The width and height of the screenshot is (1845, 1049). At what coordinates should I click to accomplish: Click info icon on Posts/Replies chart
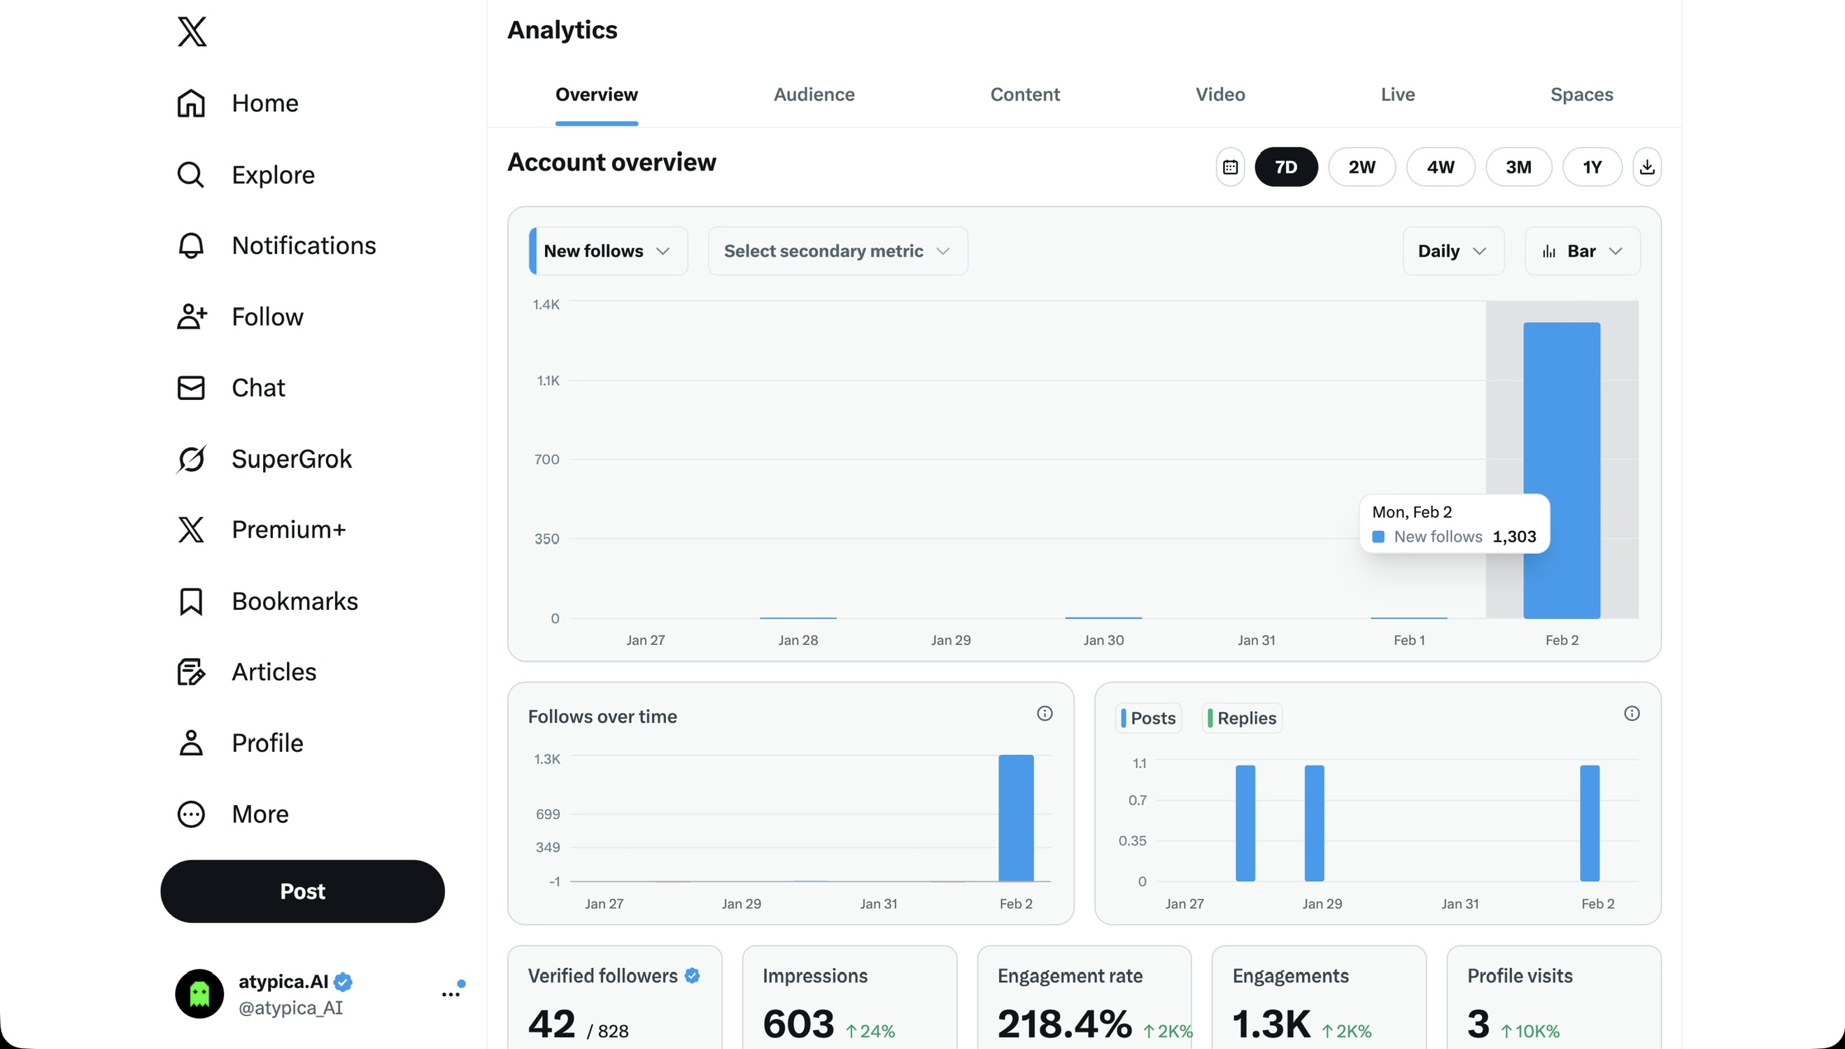(x=1632, y=713)
